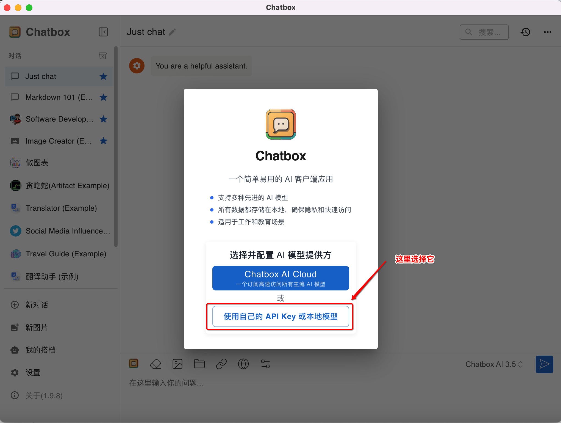This screenshot has width=561, height=423.
Task: Click the attach image icon
Action: (177, 364)
